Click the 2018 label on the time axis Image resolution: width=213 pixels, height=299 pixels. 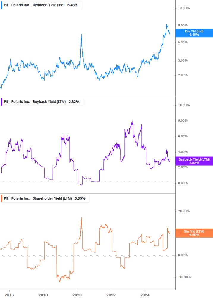43,295
